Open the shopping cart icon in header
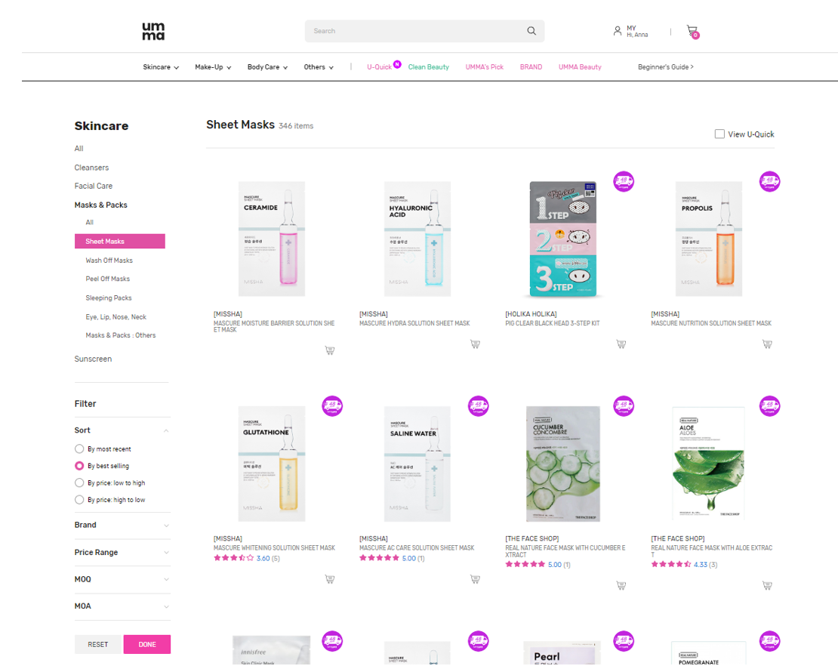The width and height of the screenshot is (838, 666). coord(692,32)
